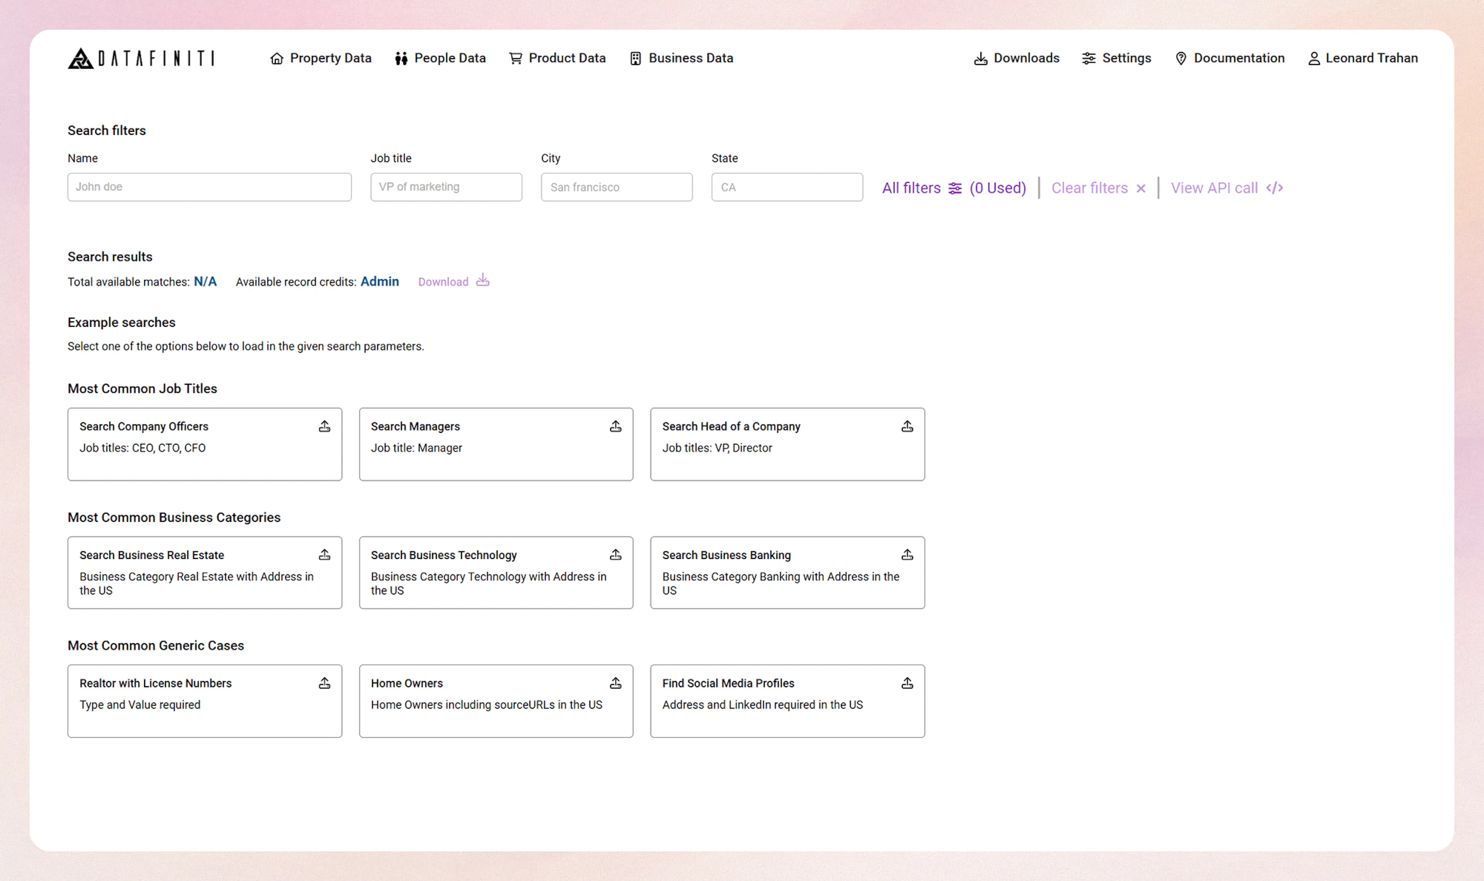1484x881 pixels.
Task: Click the export icon on Search Managers card
Action: pyautogui.click(x=616, y=426)
